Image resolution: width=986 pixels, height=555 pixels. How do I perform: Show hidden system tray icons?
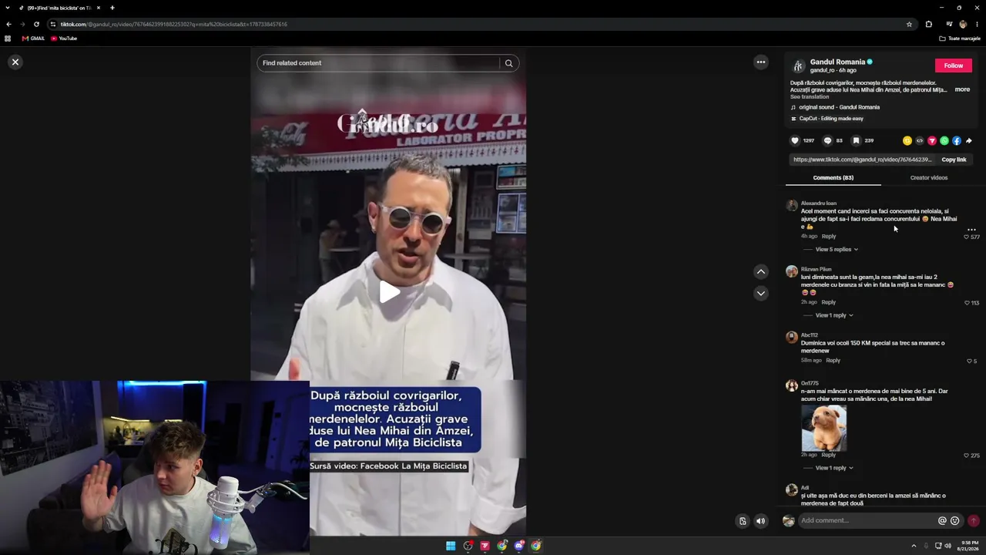[914, 546]
